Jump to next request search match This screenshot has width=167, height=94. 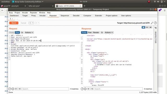[19, 89]
